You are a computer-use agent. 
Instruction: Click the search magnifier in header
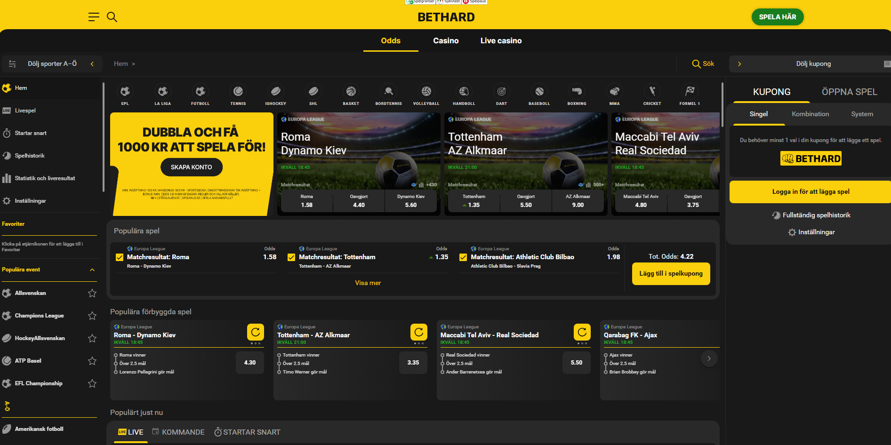[112, 17]
